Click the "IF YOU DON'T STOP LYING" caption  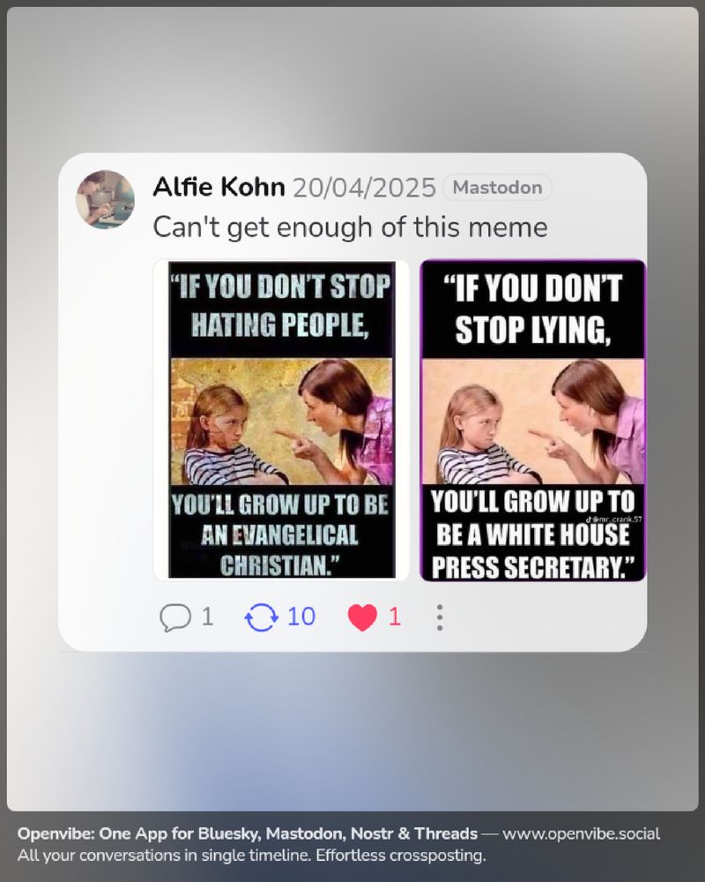click(x=533, y=309)
